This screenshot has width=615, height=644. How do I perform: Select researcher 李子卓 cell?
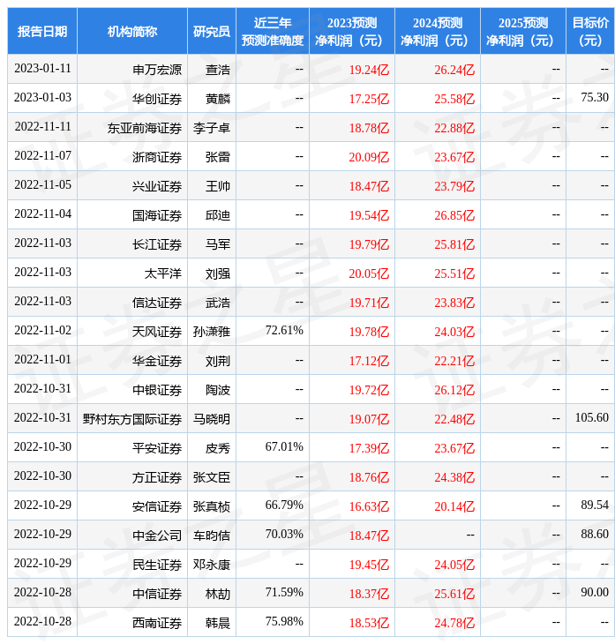212,127
